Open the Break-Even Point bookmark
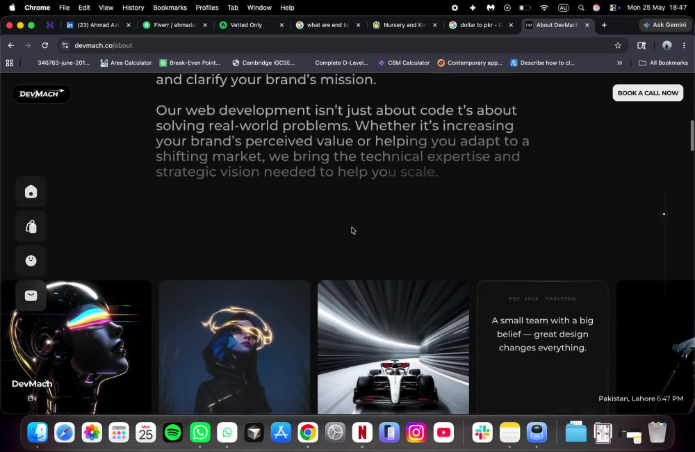The image size is (695, 452). tap(190, 63)
